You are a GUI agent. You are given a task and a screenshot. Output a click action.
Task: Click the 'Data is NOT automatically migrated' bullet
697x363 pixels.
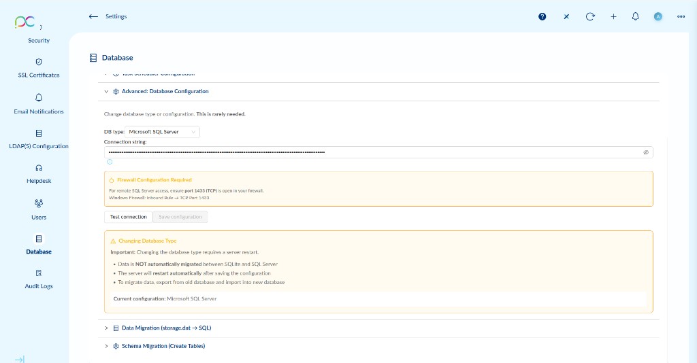(x=197, y=264)
